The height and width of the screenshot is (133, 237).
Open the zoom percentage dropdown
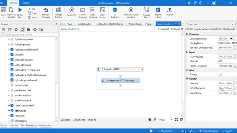coord(171,120)
